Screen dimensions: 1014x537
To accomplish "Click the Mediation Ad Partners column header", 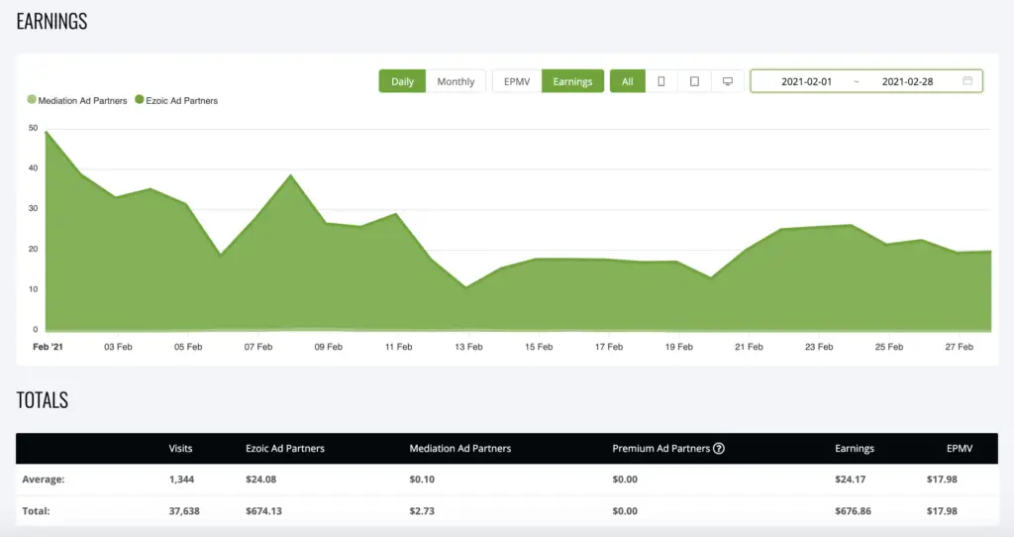I will click(459, 449).
